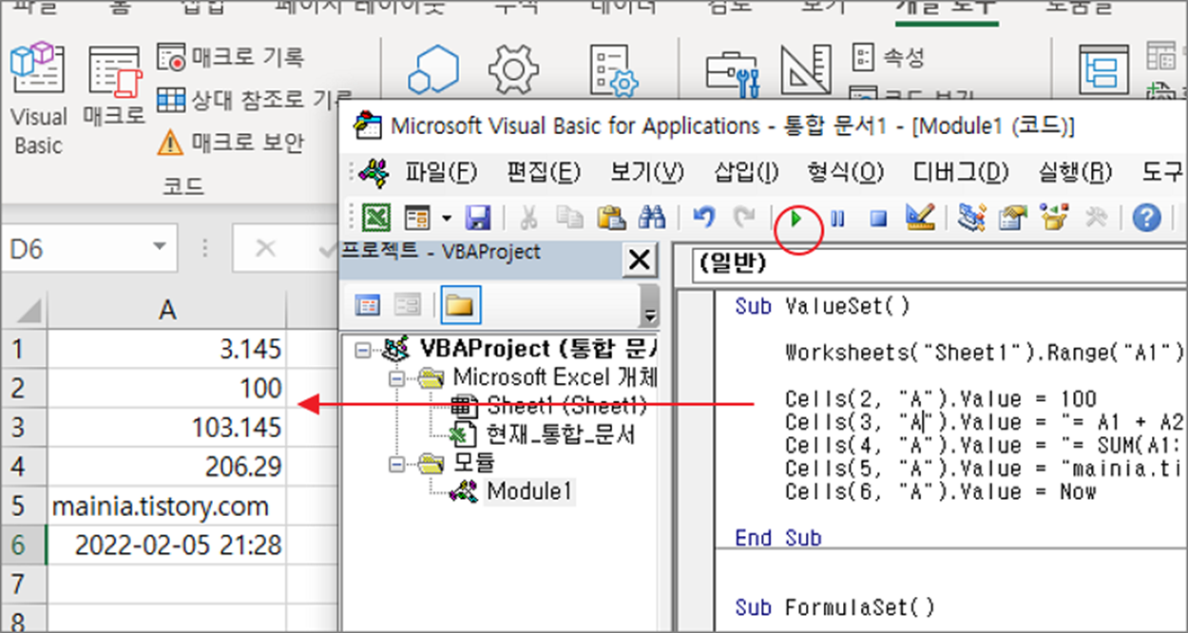Open 속성 (Properties) in ribbon
The image size is (1188, 633).
click(889, 56)
